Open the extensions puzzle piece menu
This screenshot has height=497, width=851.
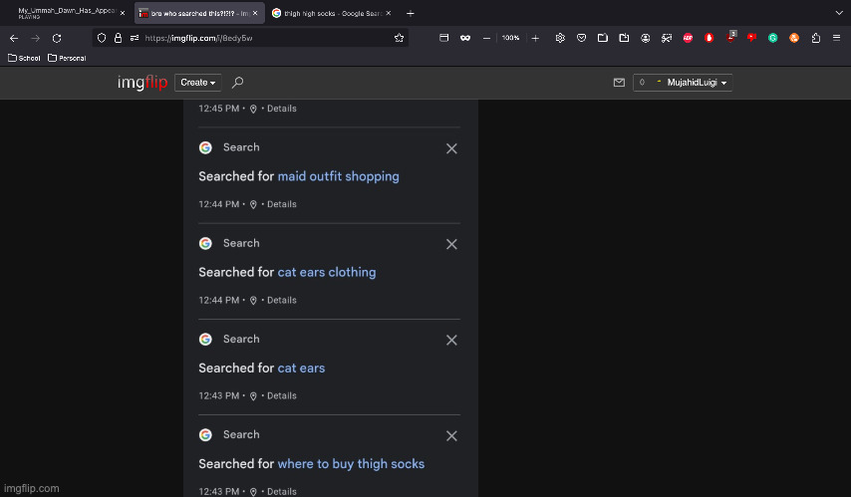816,38
